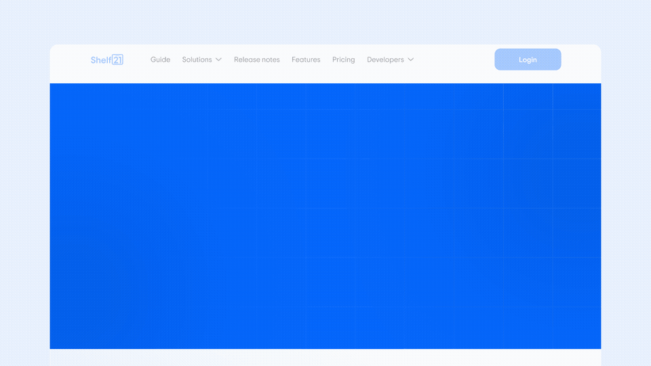View the Pricing page

tap(343, 60)
